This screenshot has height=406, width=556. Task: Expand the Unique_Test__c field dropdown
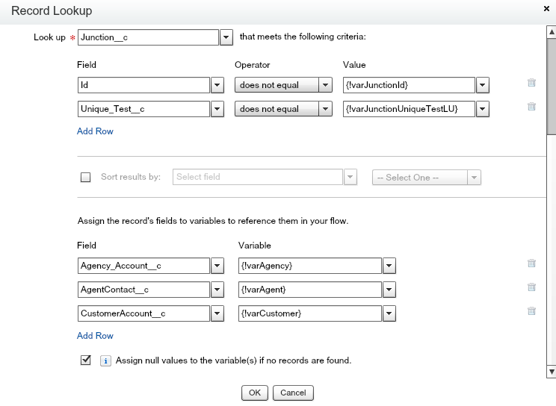tap(217, 109)
